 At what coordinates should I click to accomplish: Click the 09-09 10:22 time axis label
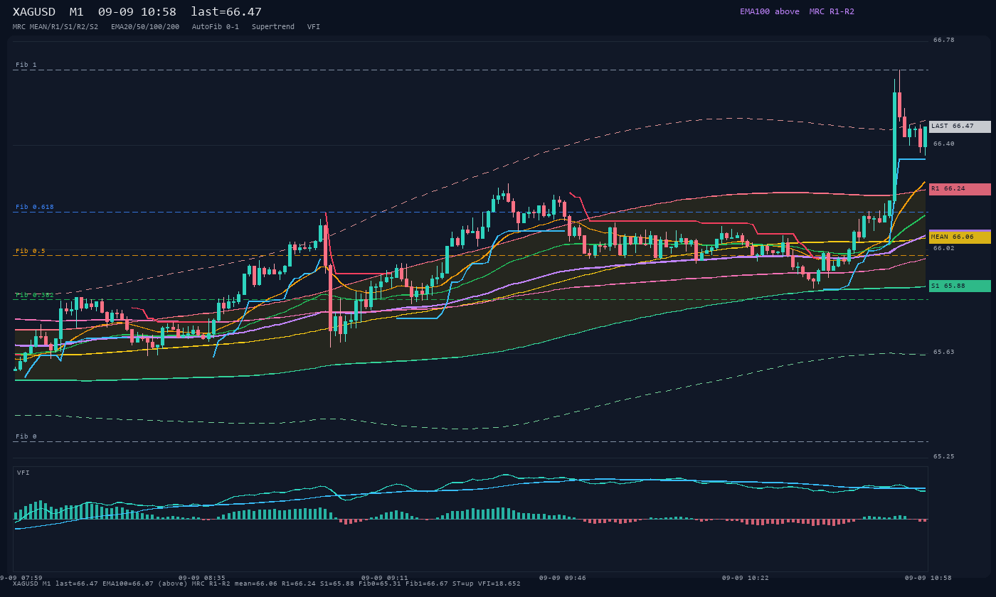point(746,578)
